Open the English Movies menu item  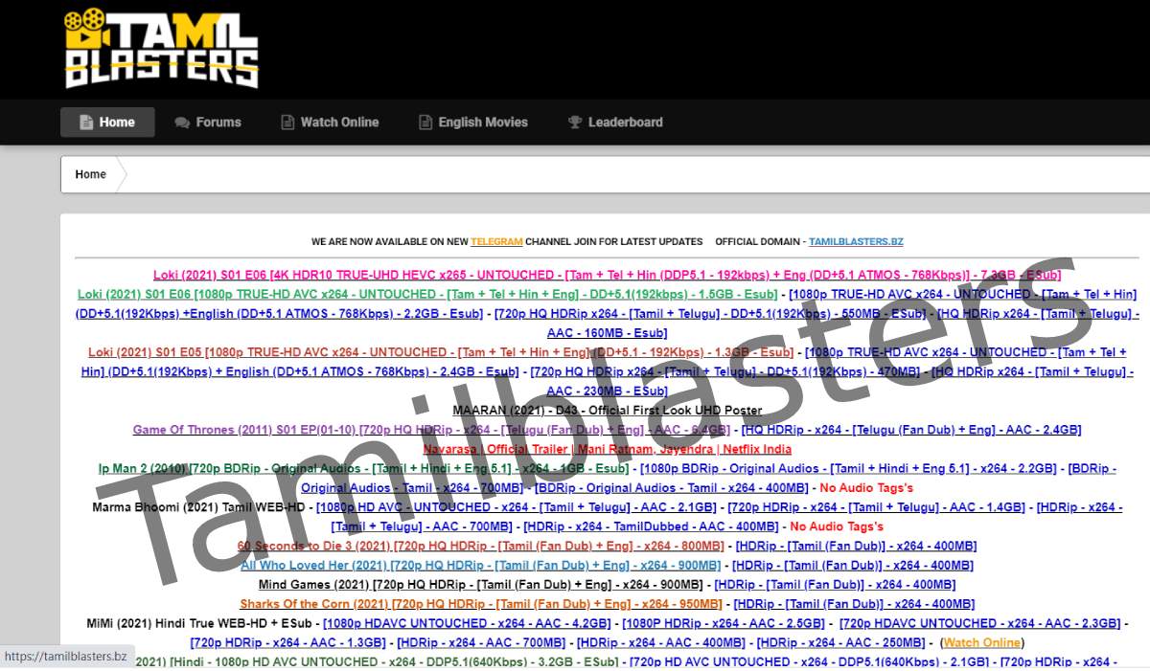tap(473, 122)
